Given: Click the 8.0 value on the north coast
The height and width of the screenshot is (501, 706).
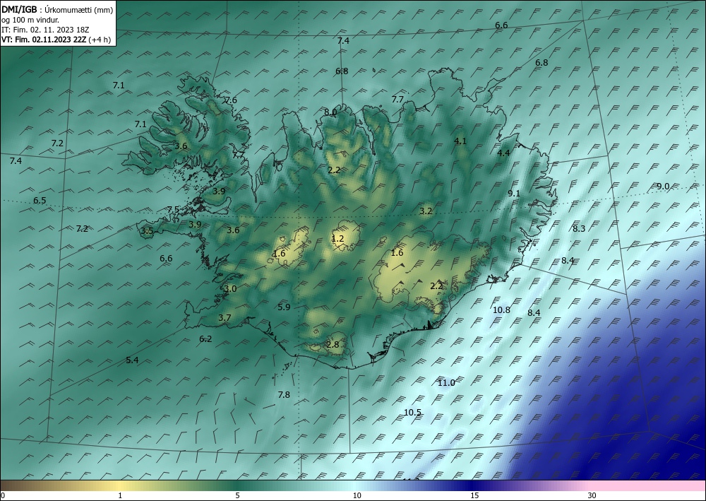Looking at the screenshot, I should [x=330, y=112].
